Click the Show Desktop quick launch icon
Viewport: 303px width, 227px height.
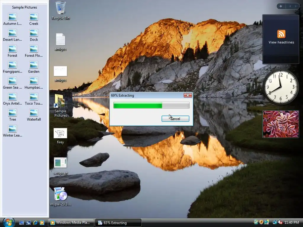[x=21, y=223]
